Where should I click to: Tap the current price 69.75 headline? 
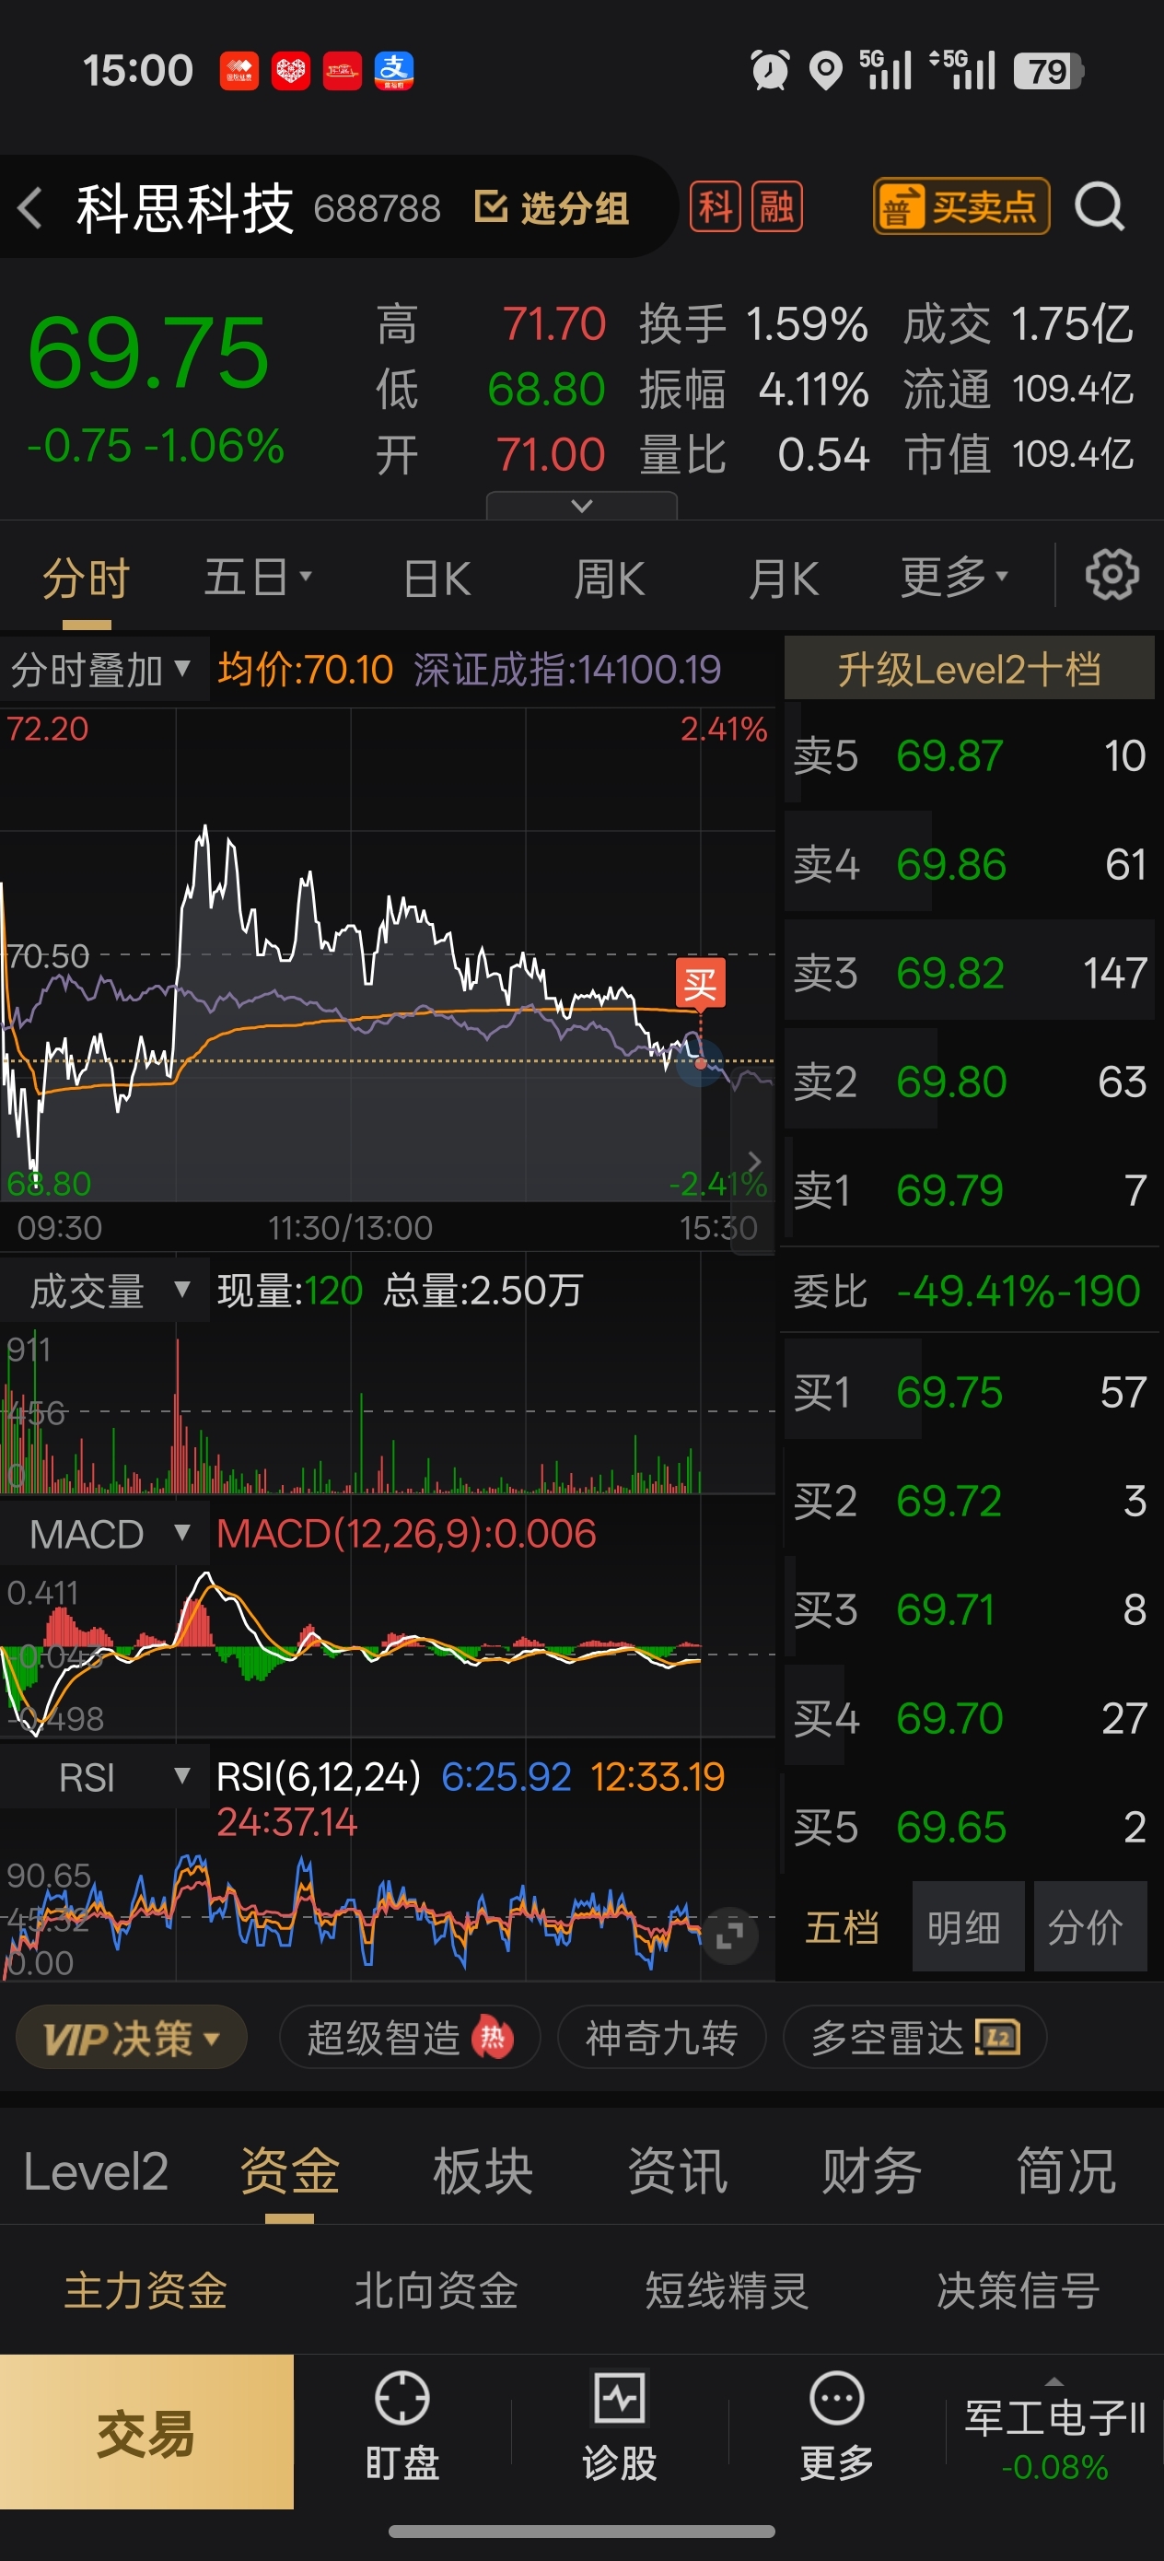[148, 353]
